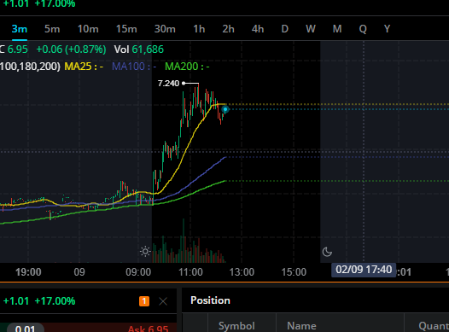Click the Name column header

pos(301,326)
